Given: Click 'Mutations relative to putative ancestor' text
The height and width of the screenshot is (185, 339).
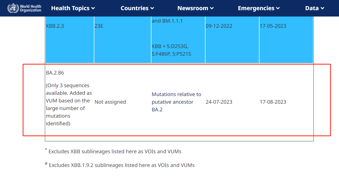Looking at the screenshot, I should (x=176, y=98).
